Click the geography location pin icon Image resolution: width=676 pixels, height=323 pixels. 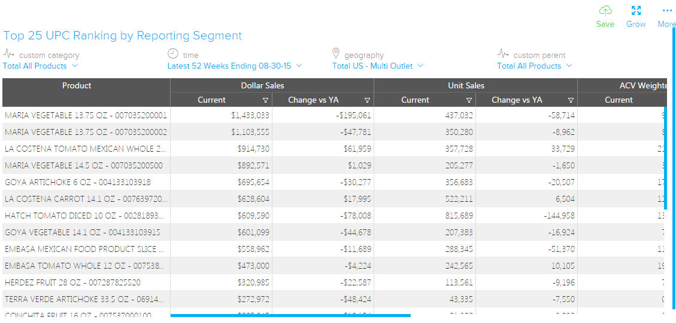tap(336, 54)
